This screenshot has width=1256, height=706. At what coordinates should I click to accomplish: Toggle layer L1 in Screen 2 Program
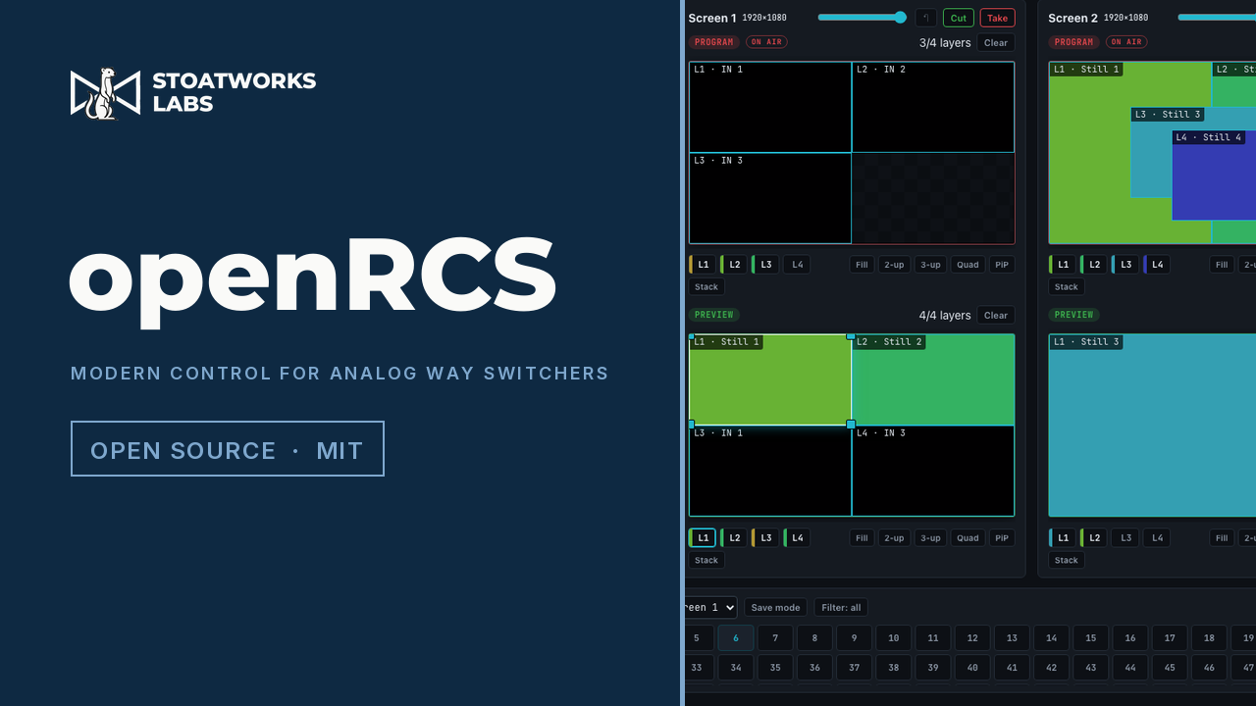click(x=1063, y=265)
